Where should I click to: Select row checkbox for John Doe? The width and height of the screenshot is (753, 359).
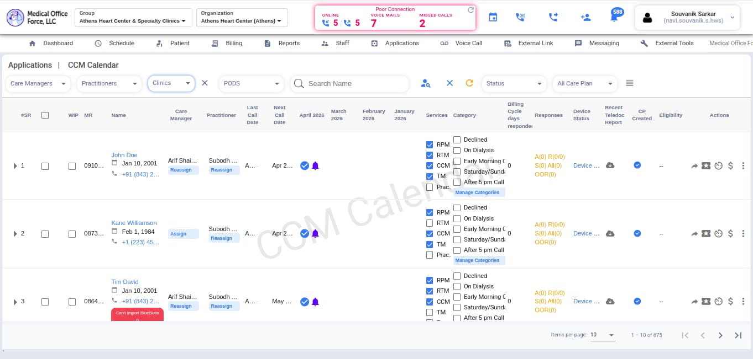pos(45,166)
